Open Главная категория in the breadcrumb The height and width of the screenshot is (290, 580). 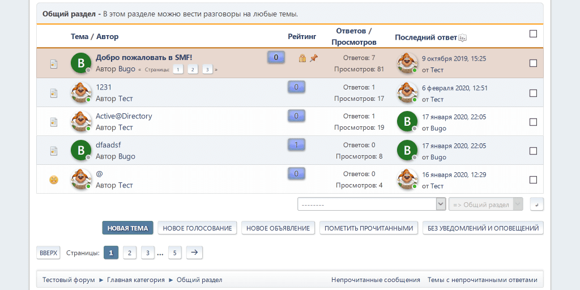(135, 280)
